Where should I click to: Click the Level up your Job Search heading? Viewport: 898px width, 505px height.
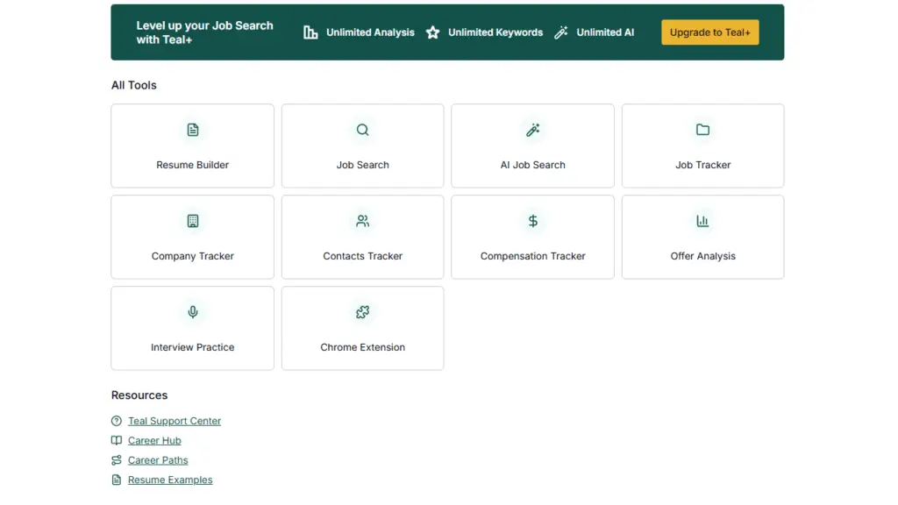[x=204, y=32]
